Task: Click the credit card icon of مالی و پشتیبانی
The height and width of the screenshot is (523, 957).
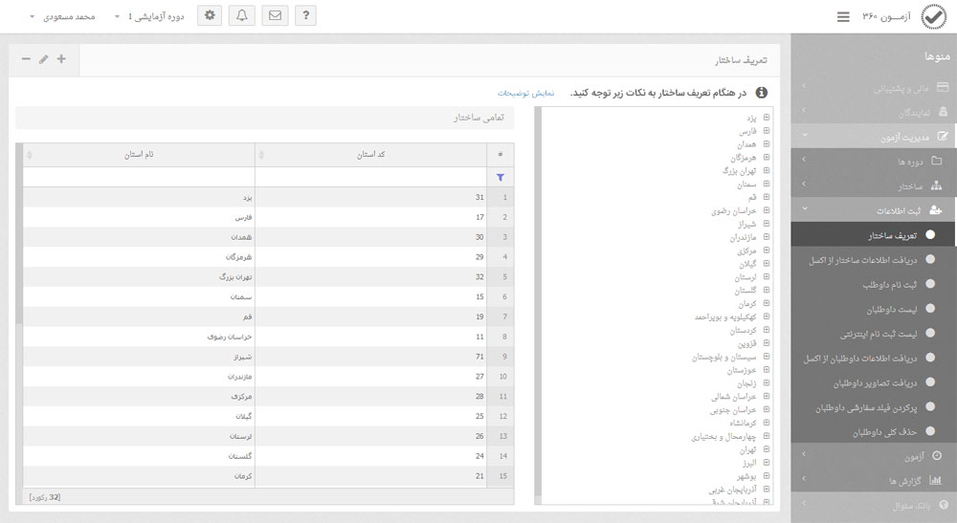Action: 943,87
